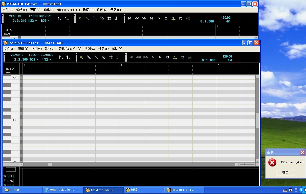This screenshot has width=306, height=194.
Task: Open LENGTH 1/32 dropdown in front editor
Action: click(x=33, y=60)
